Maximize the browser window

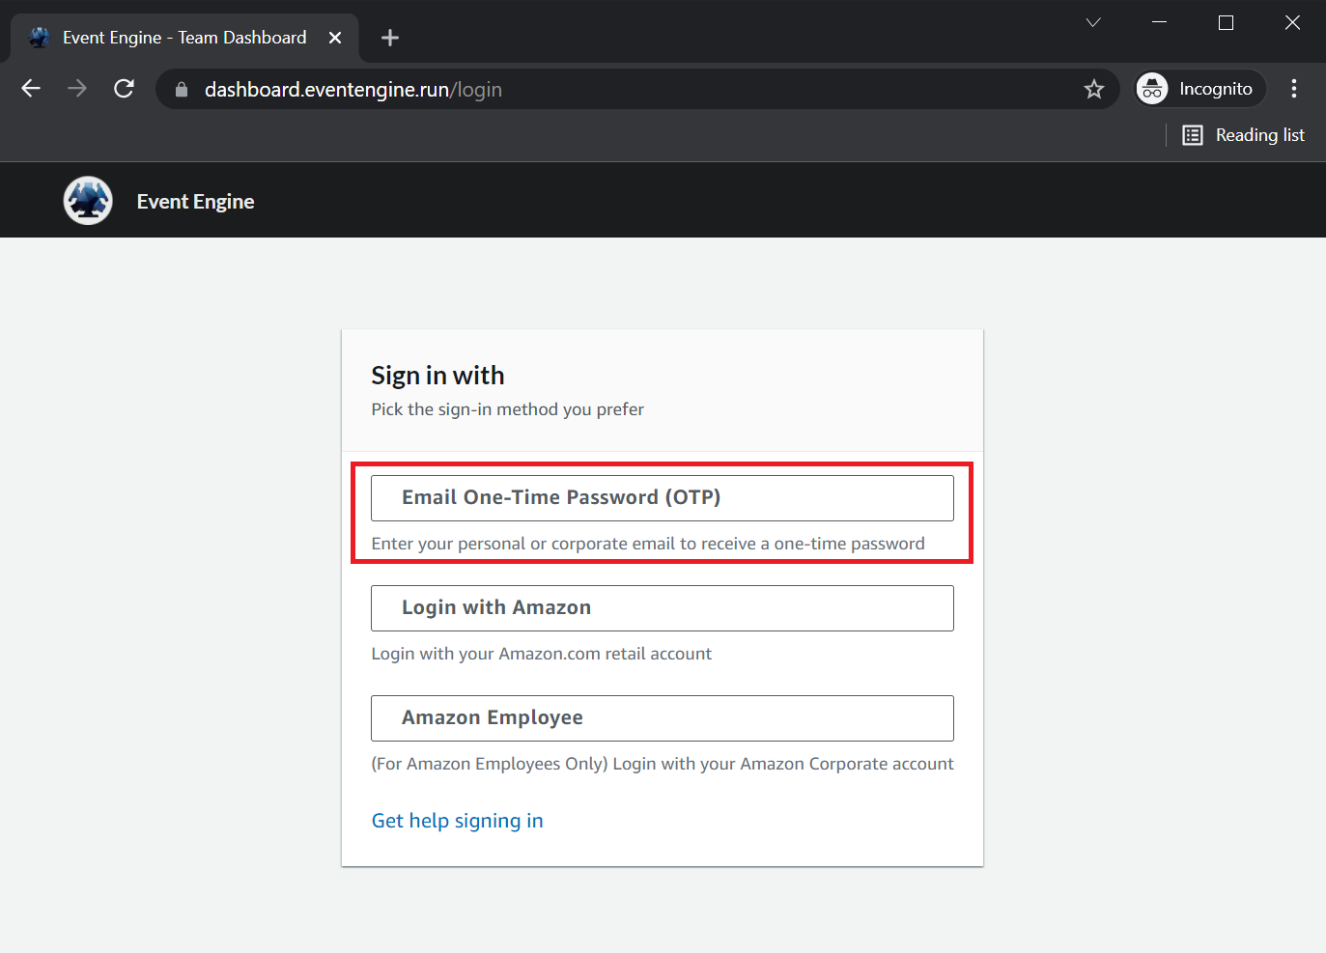(1226, 22)
